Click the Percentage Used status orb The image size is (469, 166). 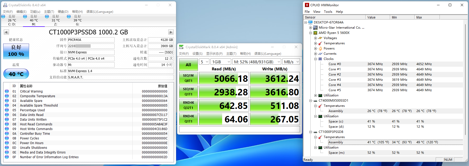coord(7,110)
